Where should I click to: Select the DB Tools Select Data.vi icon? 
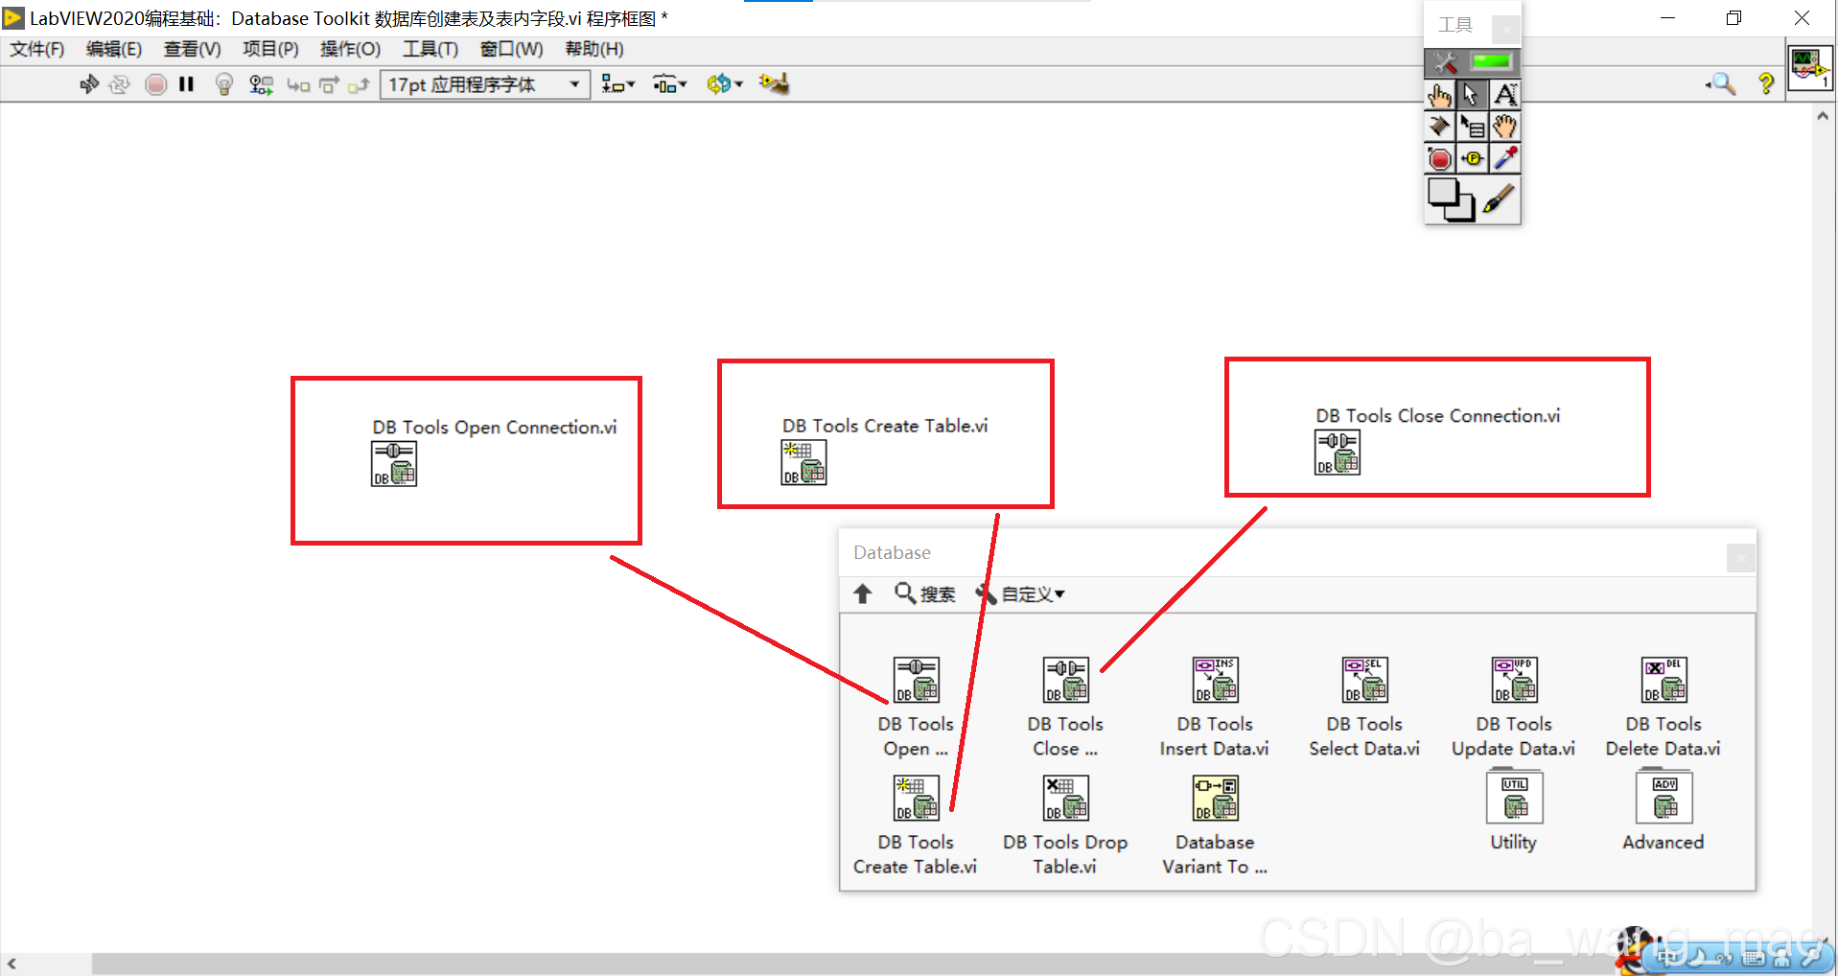pyautogui.click(x=1363, y=681)
